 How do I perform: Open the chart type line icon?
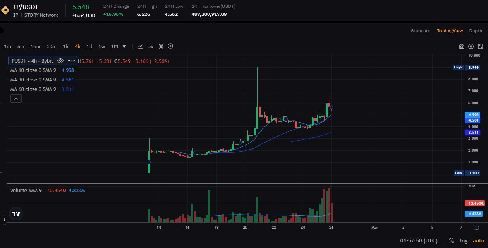click(x=140, y=46)
